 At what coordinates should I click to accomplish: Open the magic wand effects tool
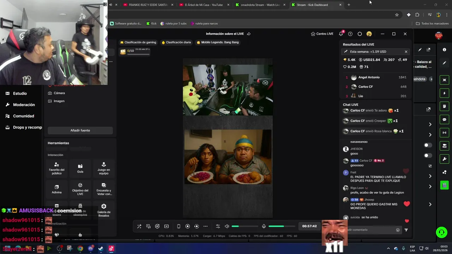139,226
